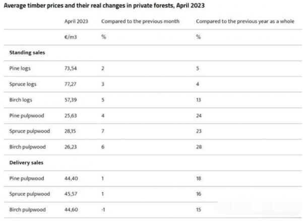
Task: Select the €/m3 unit label
Action: (x=71, y=37)
